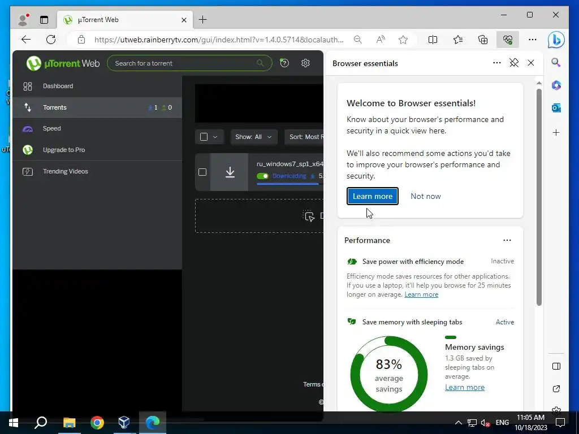
Task: Open Memory savings Learn more link
Action: pyautogui.click(x=465, y=387)
